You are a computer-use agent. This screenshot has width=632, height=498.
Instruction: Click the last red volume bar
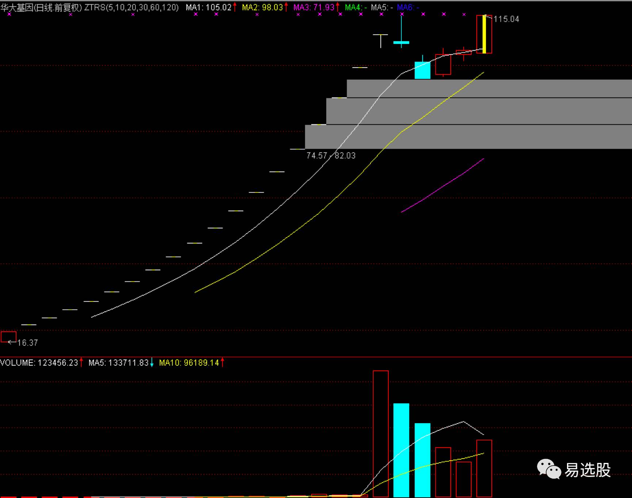tap(484, 468)
